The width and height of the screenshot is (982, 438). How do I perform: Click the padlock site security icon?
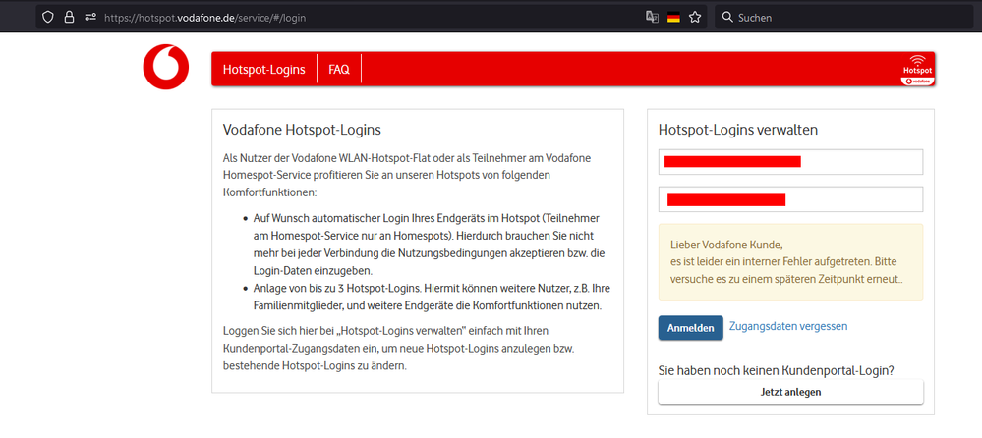pos(69,17)
